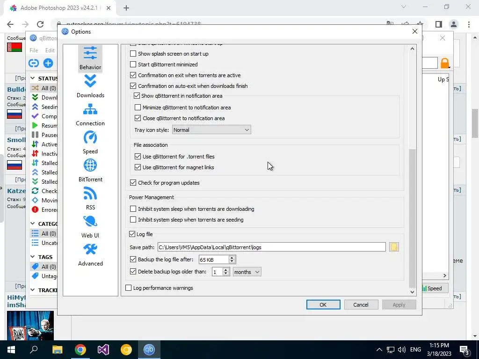Image resolution: width=479 pixels, height=359 pixels.
Task: Toggle Confirmation on auto-exit when downloads finish
Action: (x=133, y=86)
